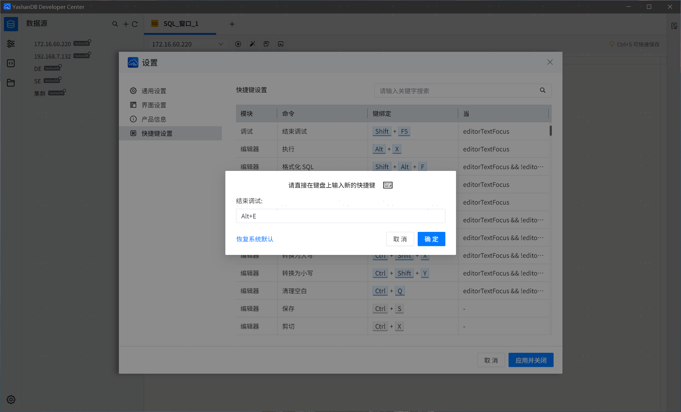Click the plus icon to add data source

126,24
